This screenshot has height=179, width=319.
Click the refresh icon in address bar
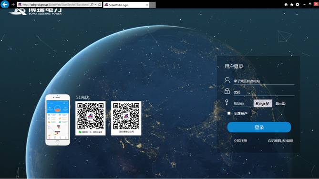100,4
